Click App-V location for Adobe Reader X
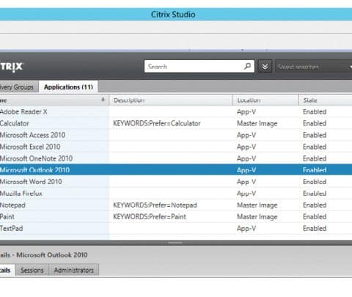Viewport: 352px width, 297px height. (x=246, y=111)
